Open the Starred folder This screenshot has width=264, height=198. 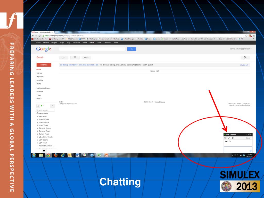[39, 73]
